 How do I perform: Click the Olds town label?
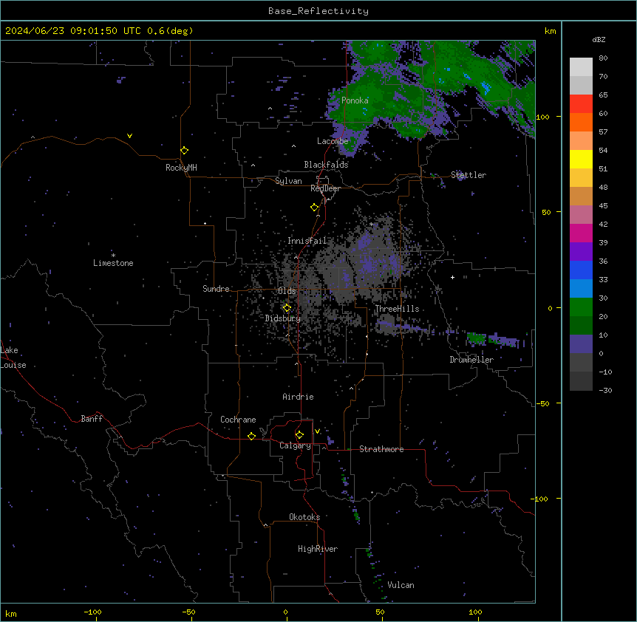tap(287, 291)
